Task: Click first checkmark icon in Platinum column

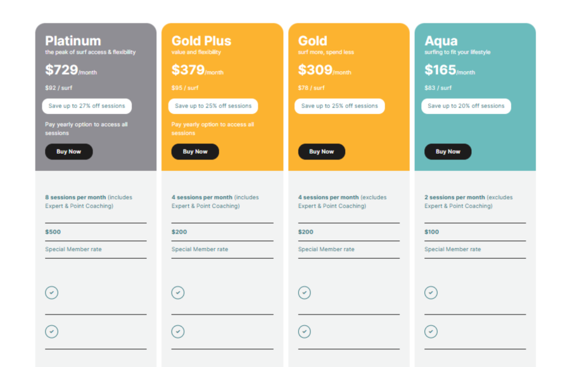Action: coord(52,292)
